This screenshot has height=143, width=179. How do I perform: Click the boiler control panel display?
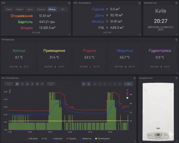coord(158,135)
